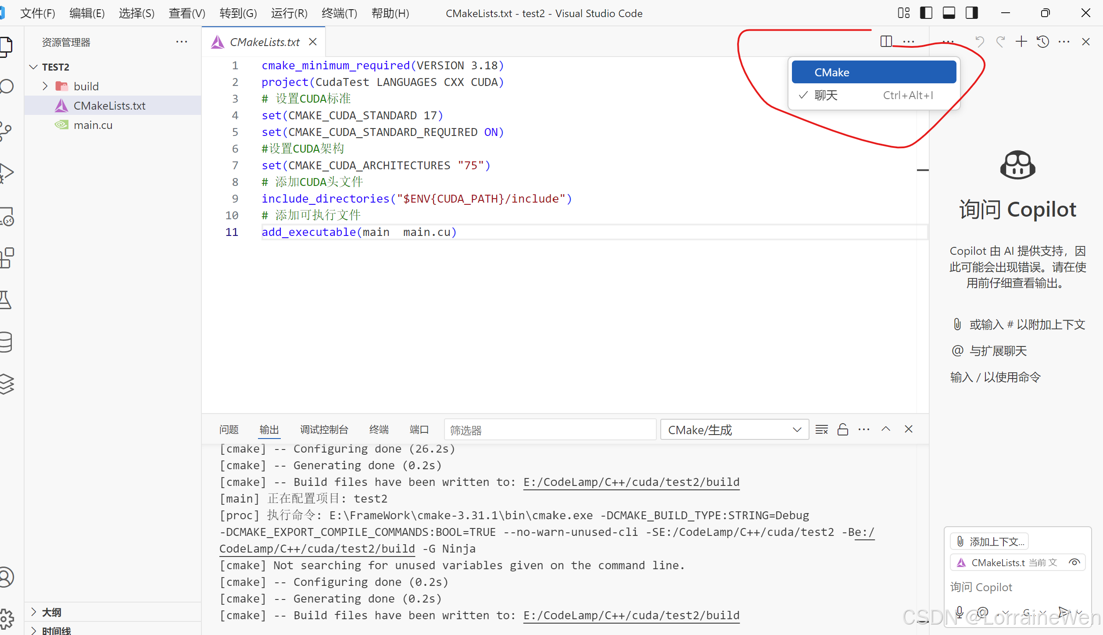Open the Run and Debug view
1103x635 pixels.
7,173
